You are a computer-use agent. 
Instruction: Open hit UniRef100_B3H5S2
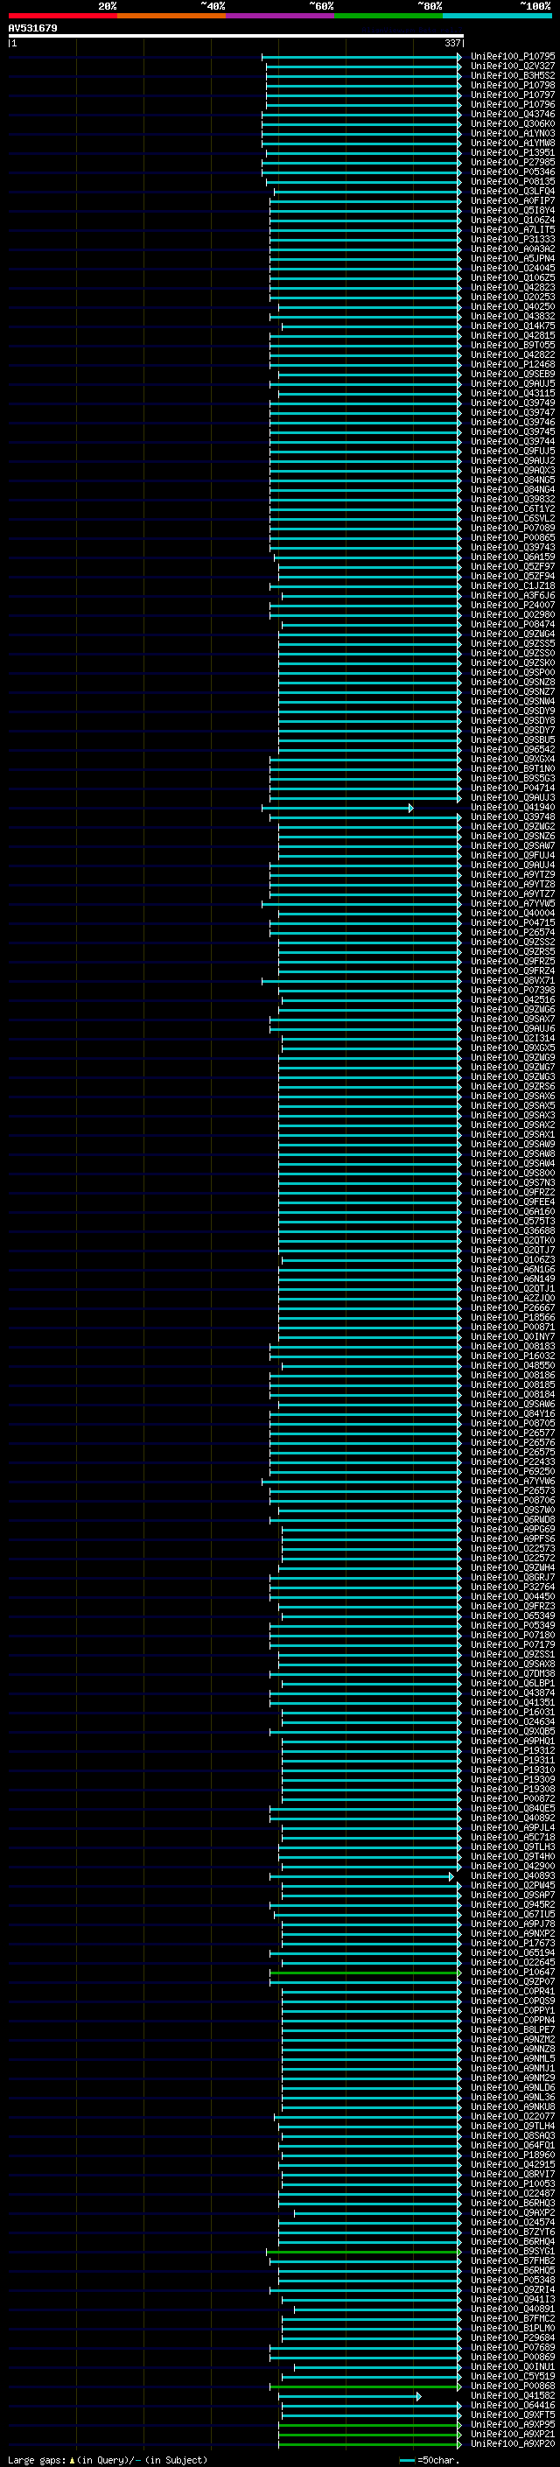coord(512,75)
